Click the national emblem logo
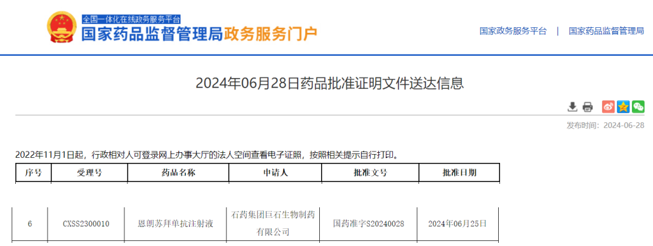653x246 pixels. coord(62,27)
